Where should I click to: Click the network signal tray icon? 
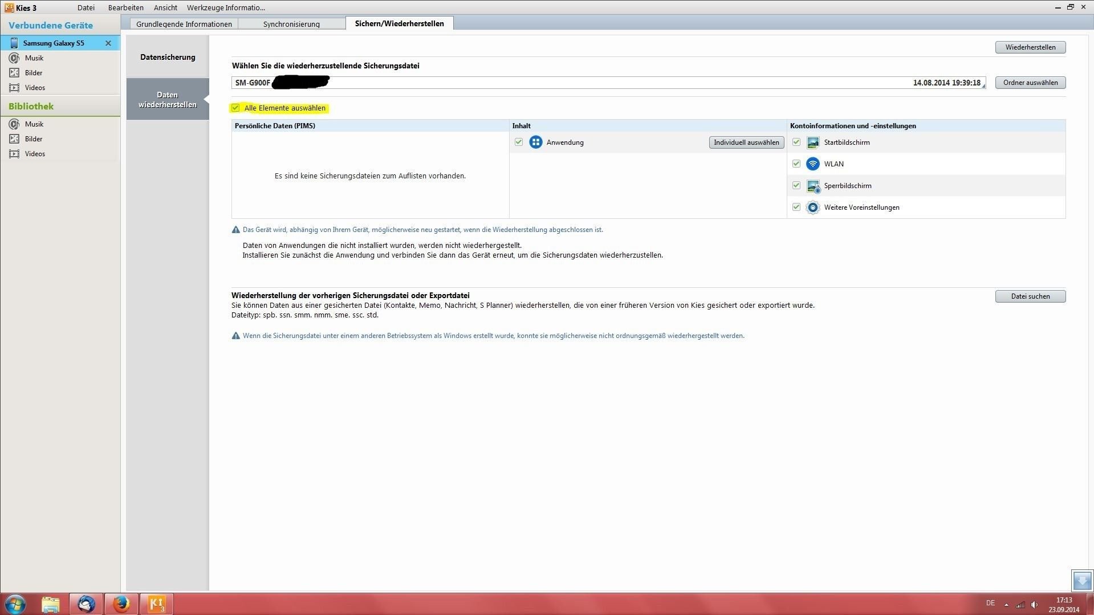point(1020,605)
